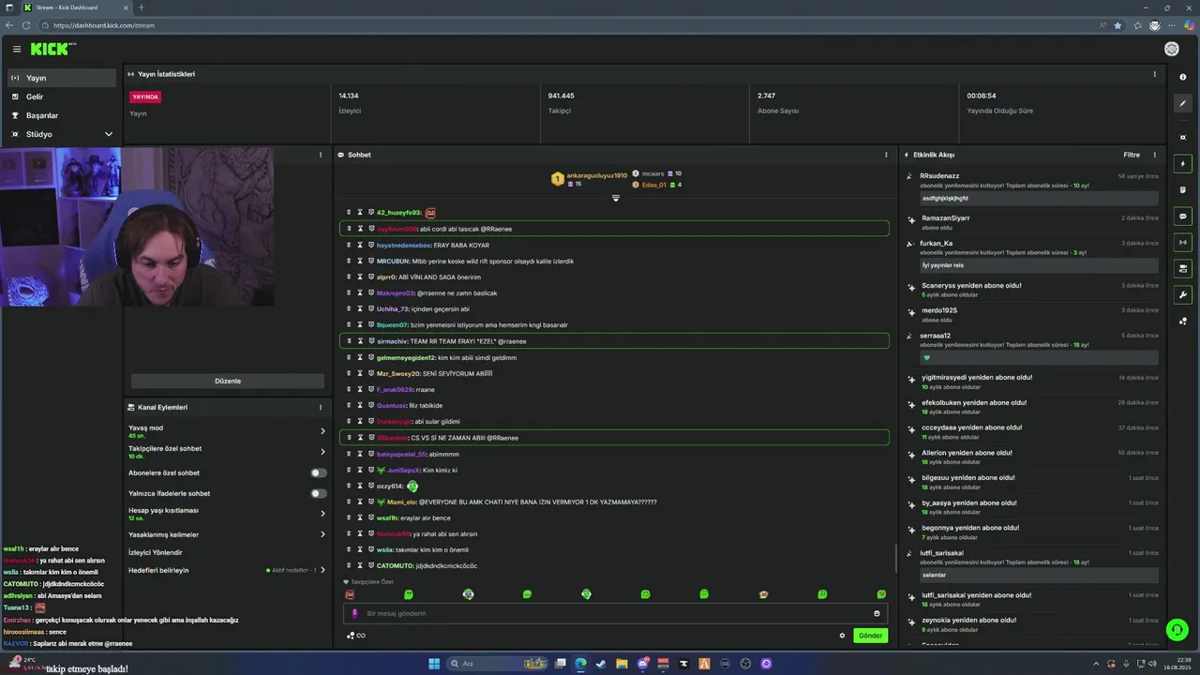This screenshot has height=675, width=1200.
Task: Open the user avatar at top right
Action: click(1171, 49)
